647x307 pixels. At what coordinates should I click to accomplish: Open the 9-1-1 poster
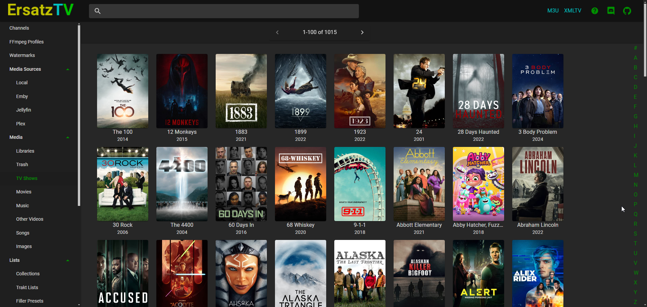(x=360, y=184)
